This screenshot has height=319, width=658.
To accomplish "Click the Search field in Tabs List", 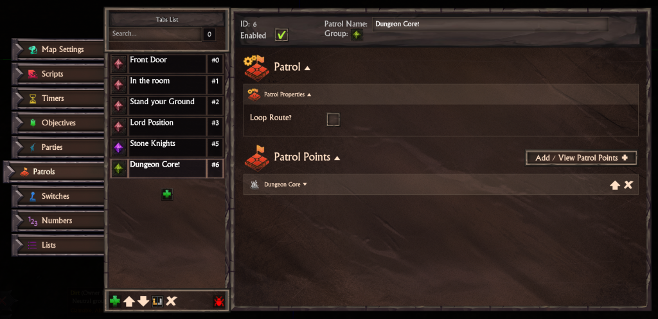I will click(156, 34).
